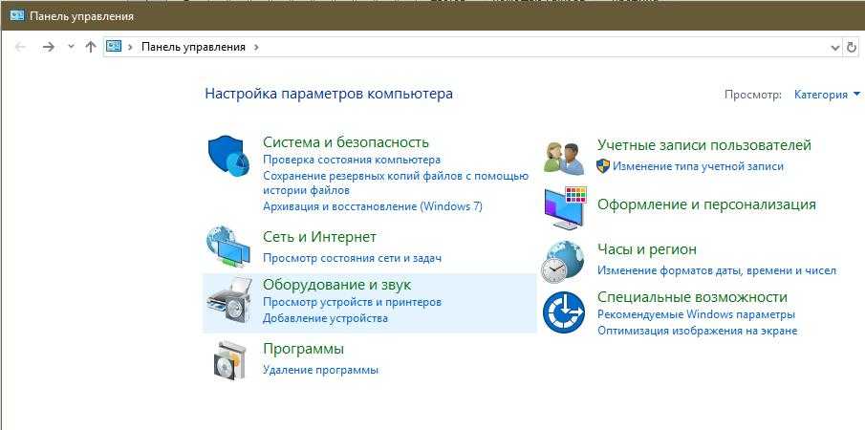The image size is (865, 430).
Task: Open the Appearance and Personalization monitor icon
Action: (564, 207)
